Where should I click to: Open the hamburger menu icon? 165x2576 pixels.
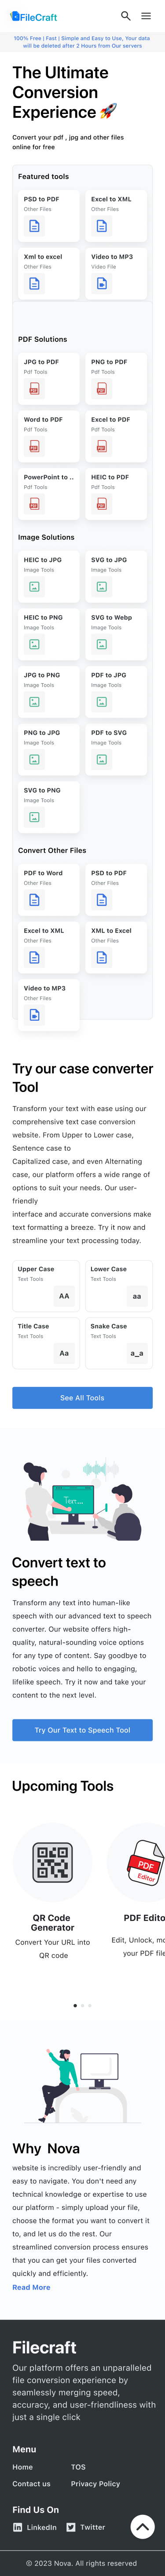pos(147,16)
